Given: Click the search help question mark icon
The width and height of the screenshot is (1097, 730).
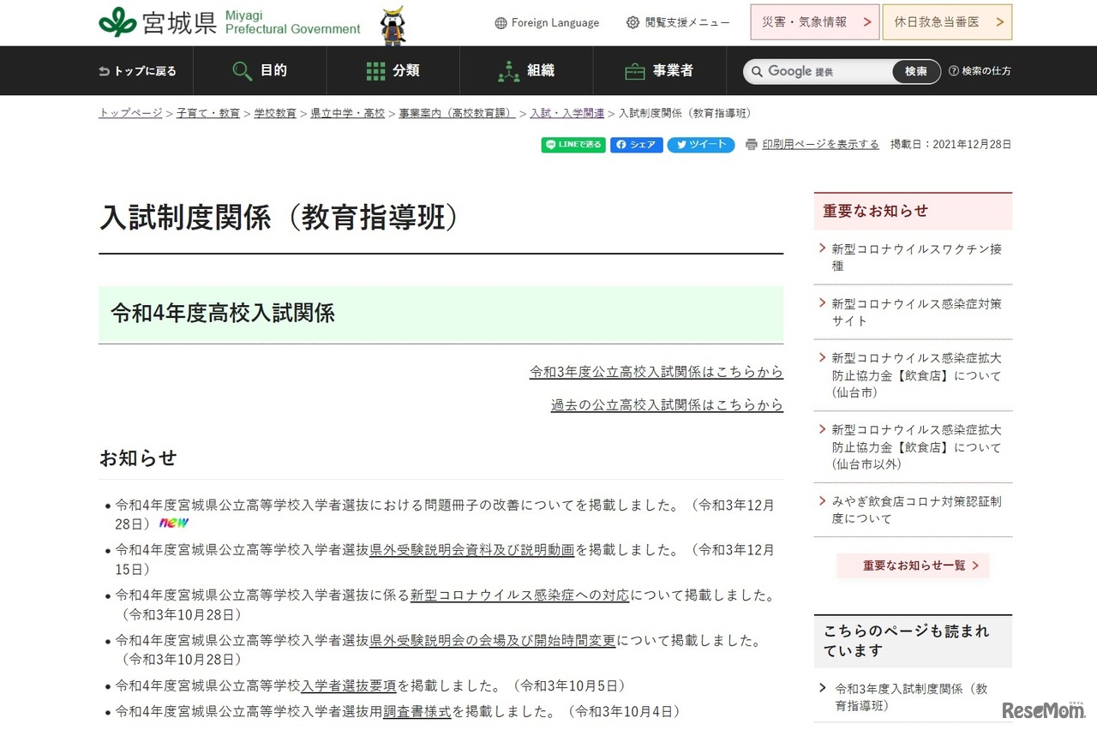Looking at the screenshot, I should (953, 71).
